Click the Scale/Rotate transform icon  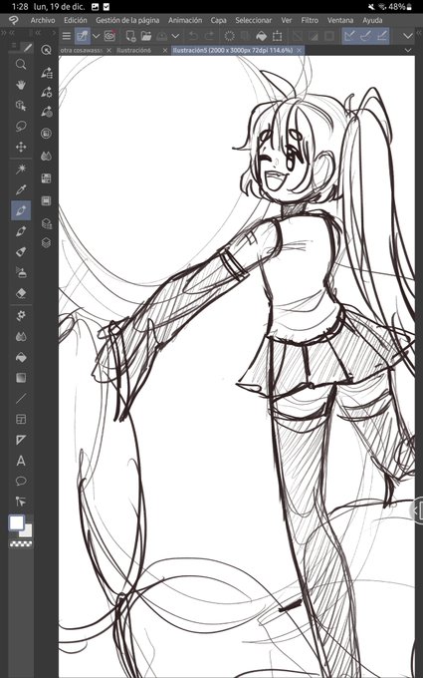click(277, 36)
